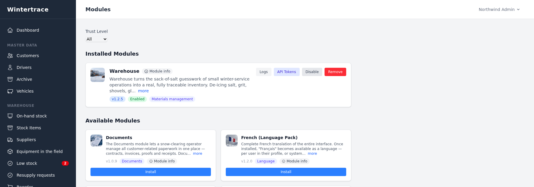534x187 pixels.
Task: Click the Language category tag
Action: pyautogui.click(x=266, y=161)
